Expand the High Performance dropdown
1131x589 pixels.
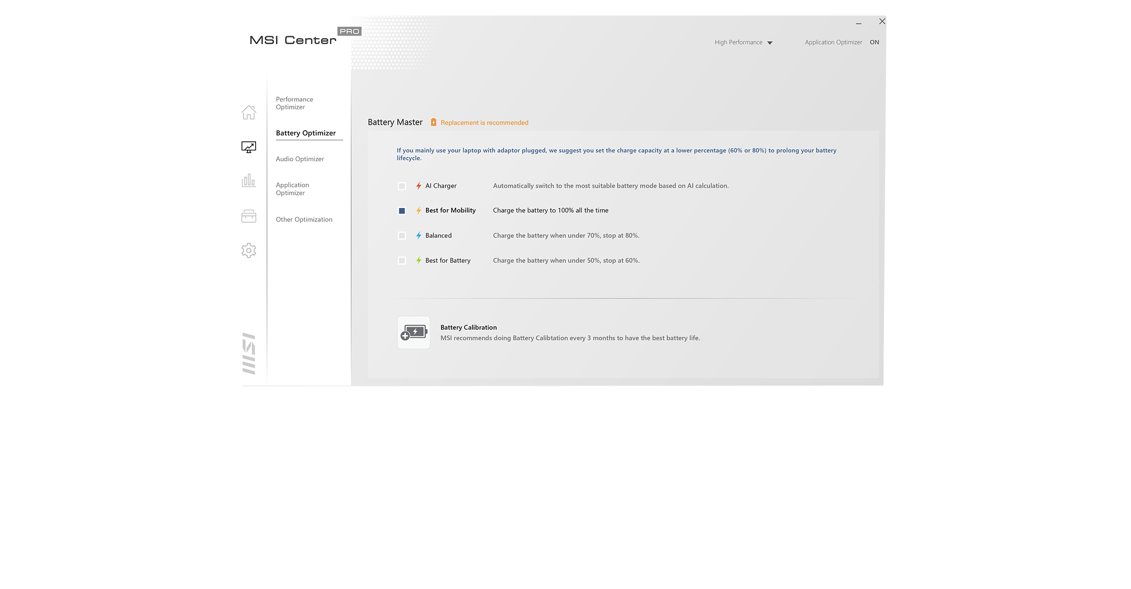click(744, 43)
